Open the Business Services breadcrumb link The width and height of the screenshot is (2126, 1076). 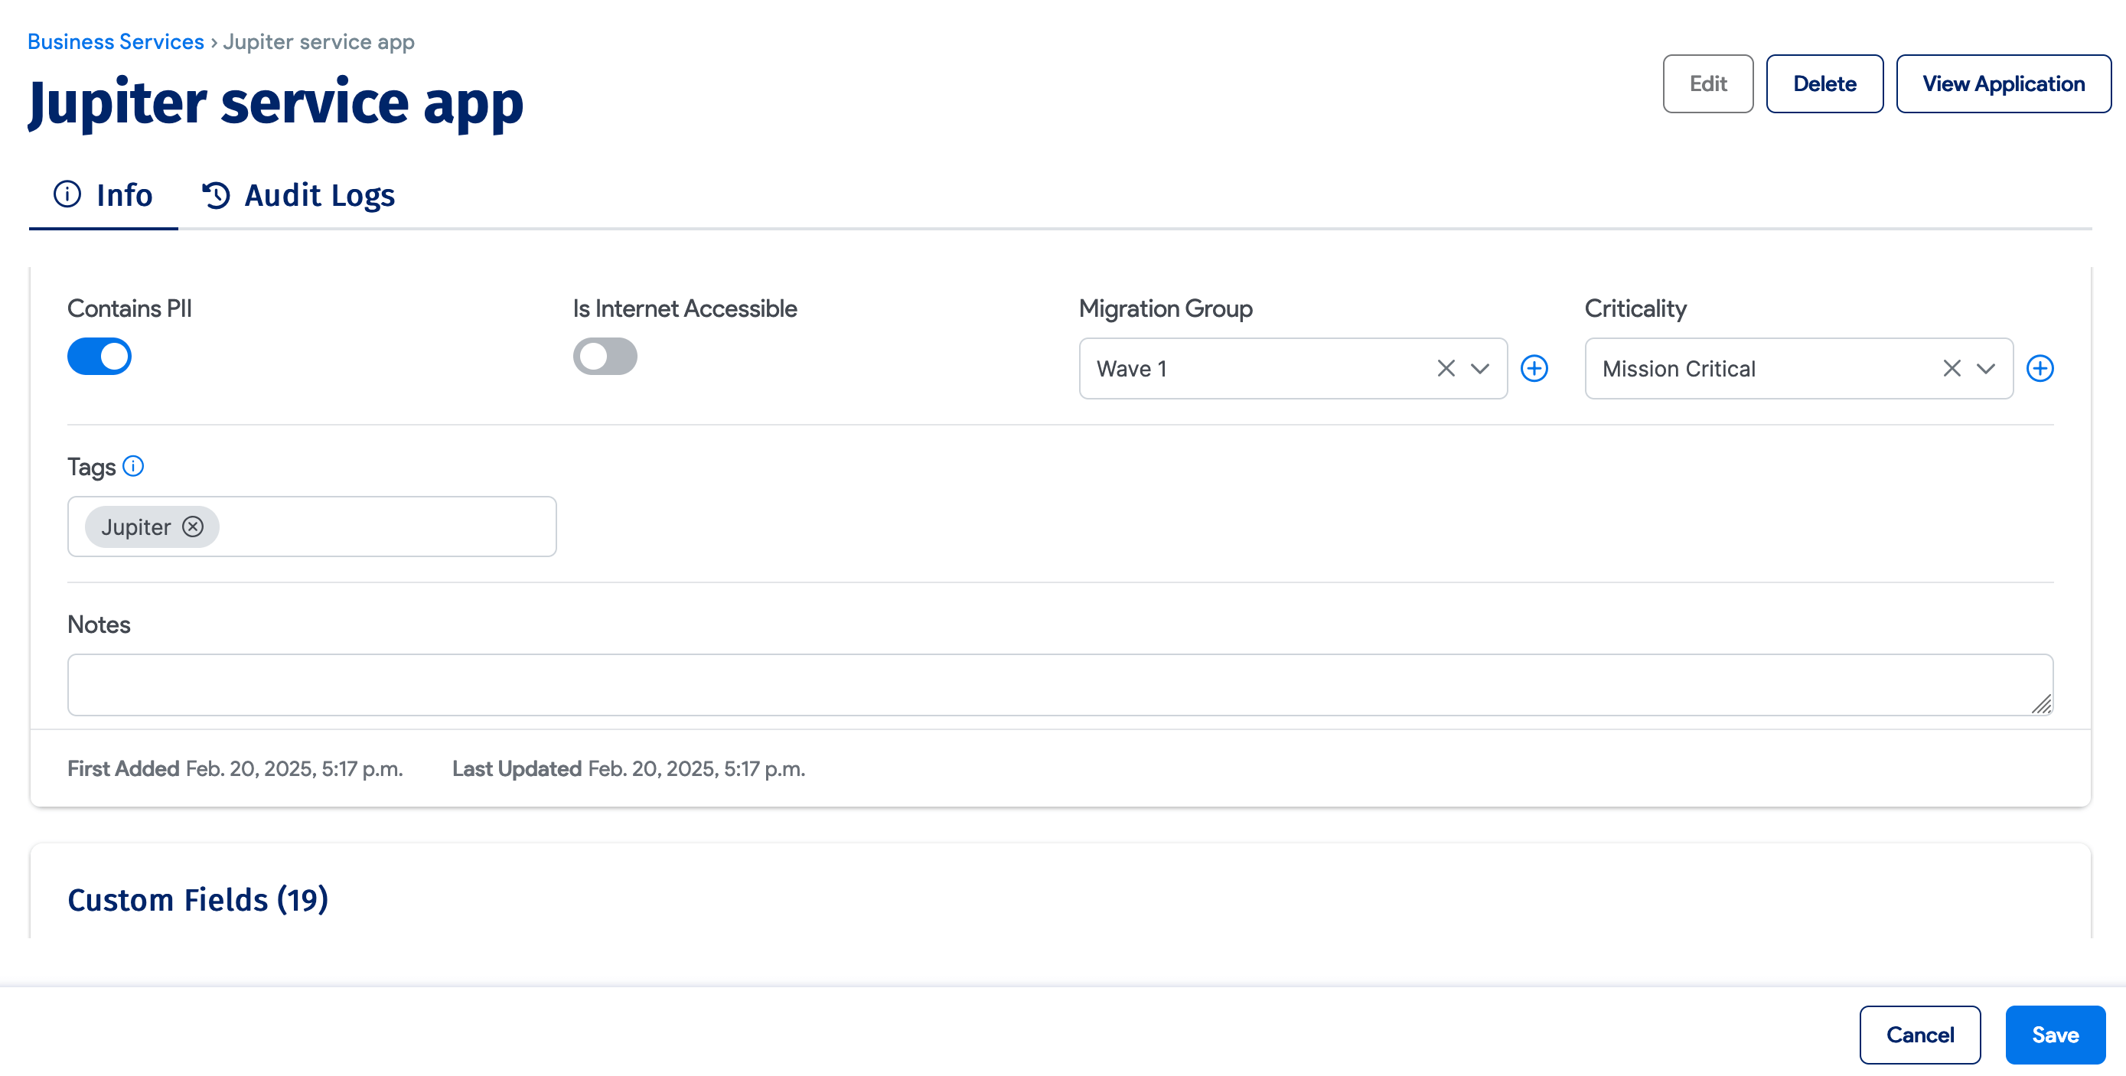(x=116, y=41)
